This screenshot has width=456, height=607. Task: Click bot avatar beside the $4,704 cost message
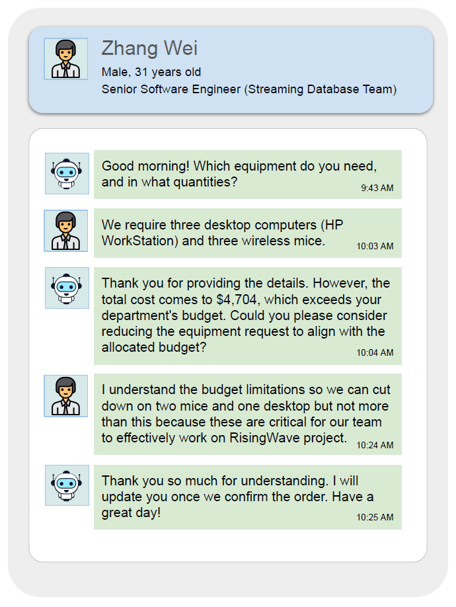click(67, 288)
